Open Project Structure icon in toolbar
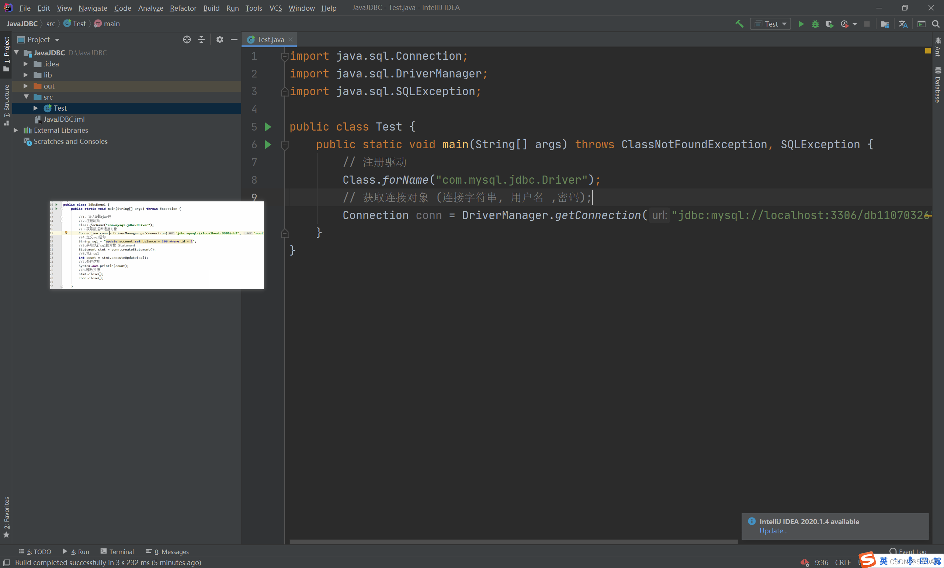944x568 pixels. 885,24
